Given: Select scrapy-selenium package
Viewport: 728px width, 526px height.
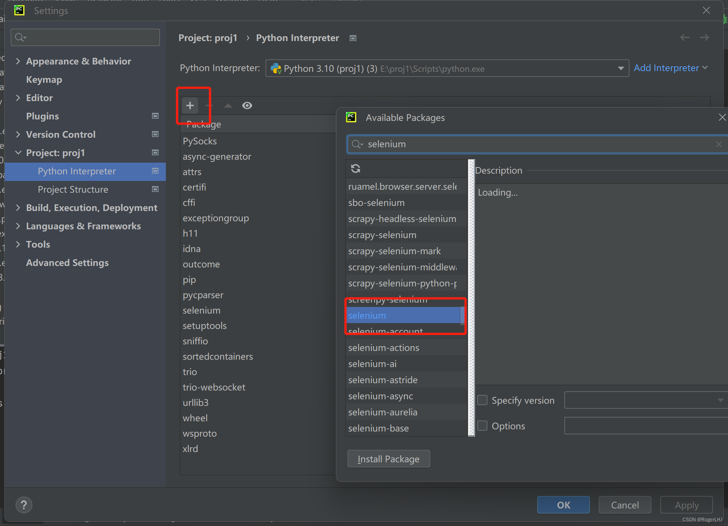Looking at the screenshot, I should (406, 235).
